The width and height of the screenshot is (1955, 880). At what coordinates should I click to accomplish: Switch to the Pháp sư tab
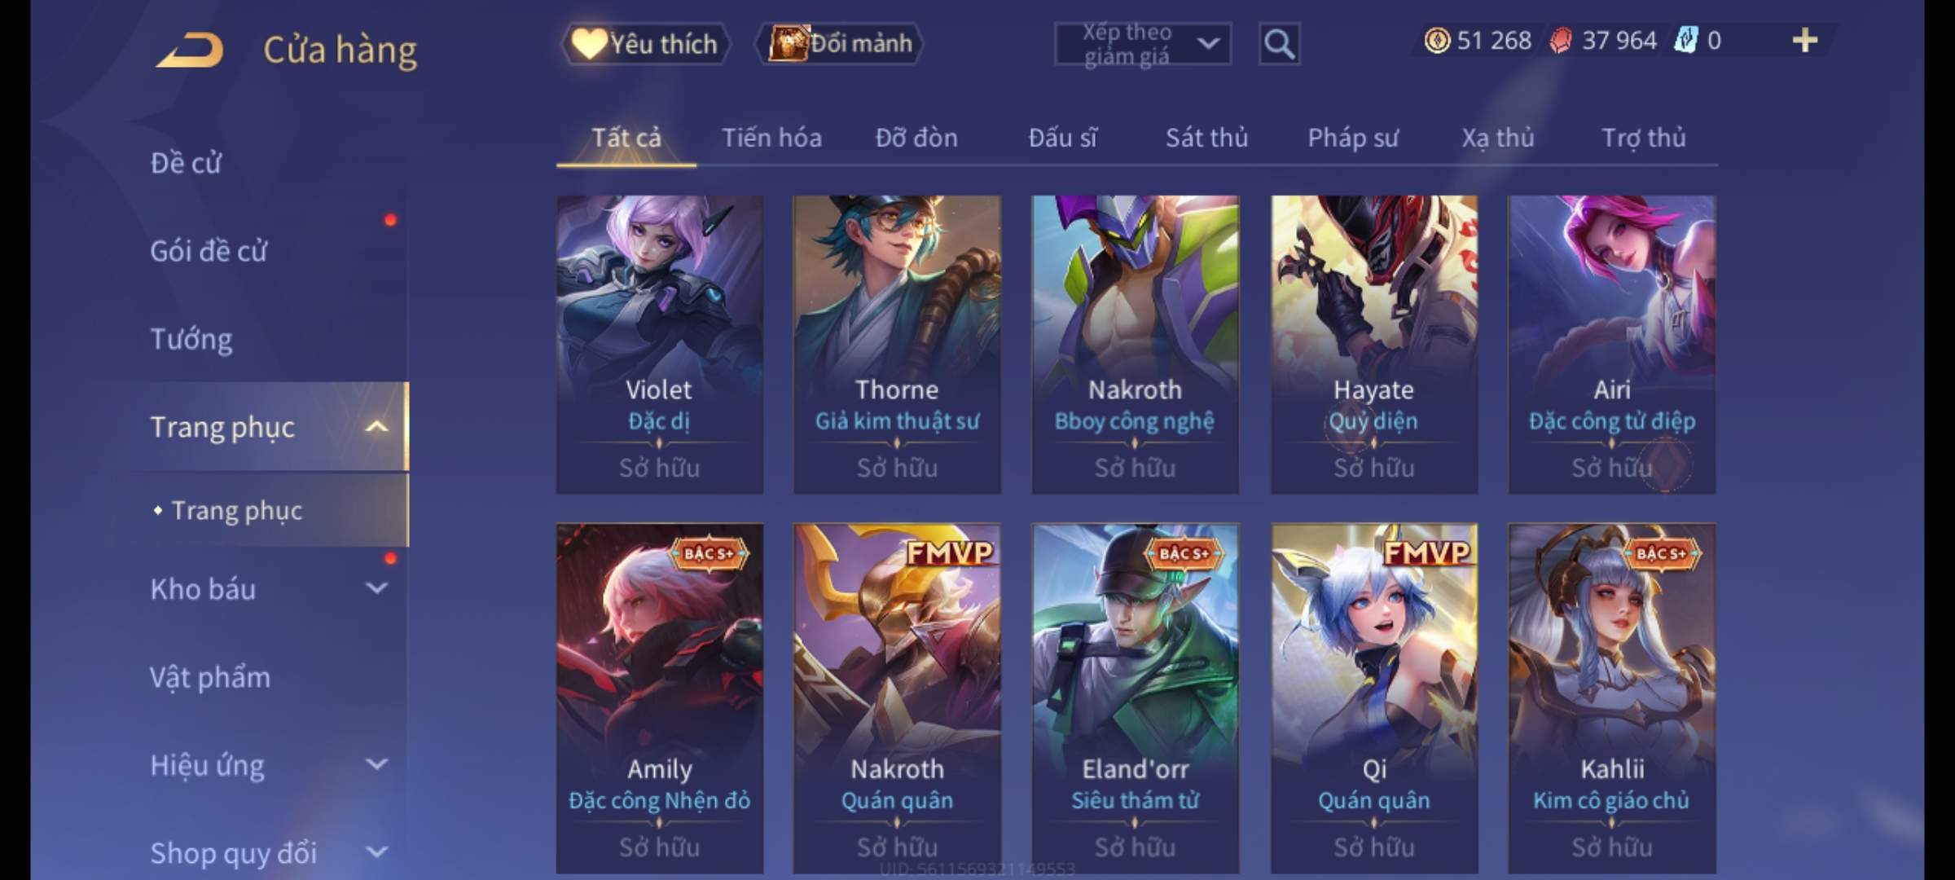[x=1352, y=138]
